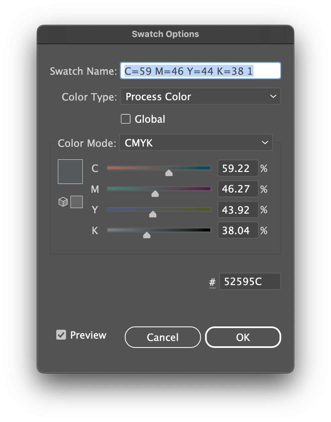The width and height of the screenshot is (331, 422).
Task: Focus the Swatch Name text field
Action: pos(200,71)
